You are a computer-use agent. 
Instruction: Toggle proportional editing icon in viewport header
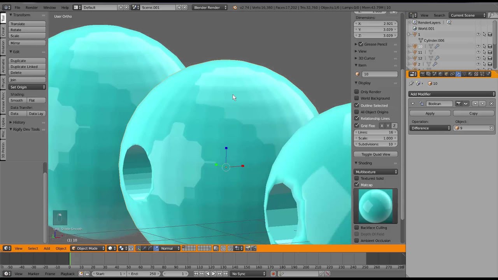point(223,248)
